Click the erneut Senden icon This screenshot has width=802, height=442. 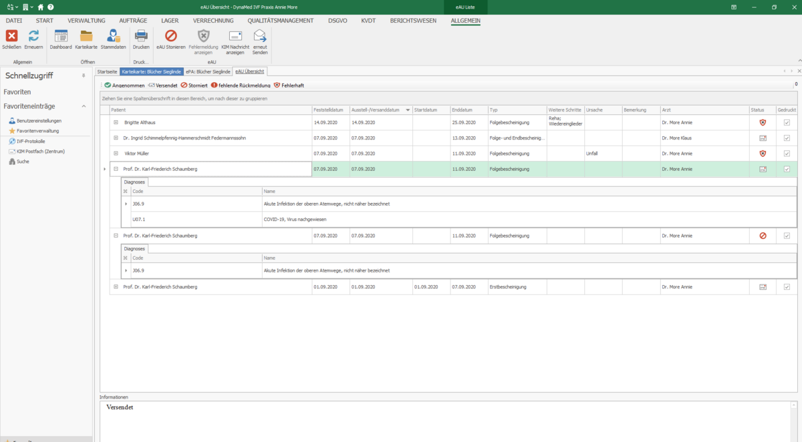[260, 36]
